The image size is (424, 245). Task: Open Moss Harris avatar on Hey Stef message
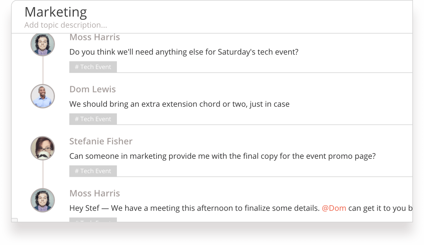click(43, 200)
